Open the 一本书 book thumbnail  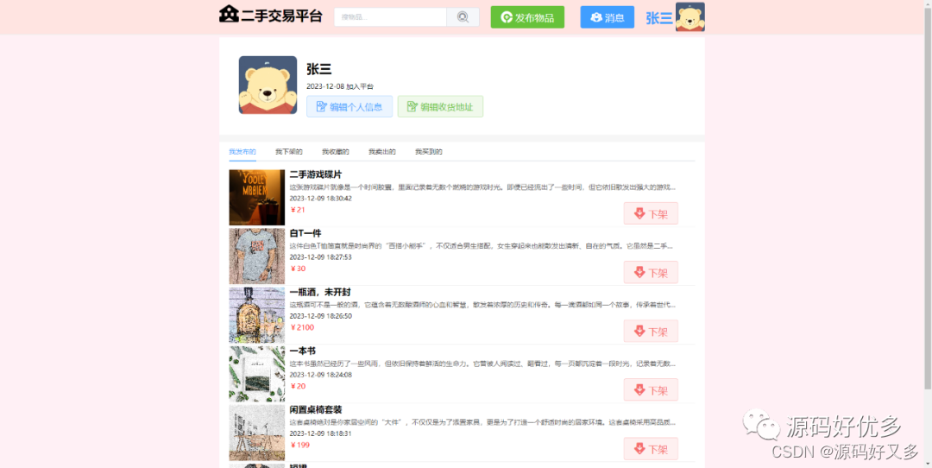click(x=257, y=374)
